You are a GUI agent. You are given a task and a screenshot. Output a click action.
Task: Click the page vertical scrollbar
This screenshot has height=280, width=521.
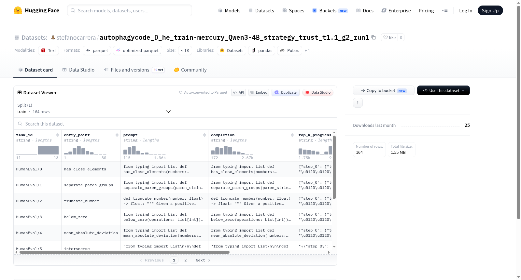(x=518, y=113)
